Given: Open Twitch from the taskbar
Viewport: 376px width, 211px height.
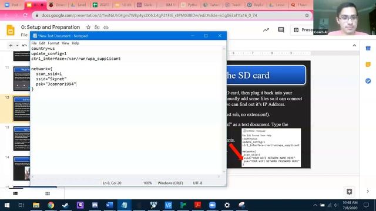Looking at the screenshot, I should click(80, 205).
